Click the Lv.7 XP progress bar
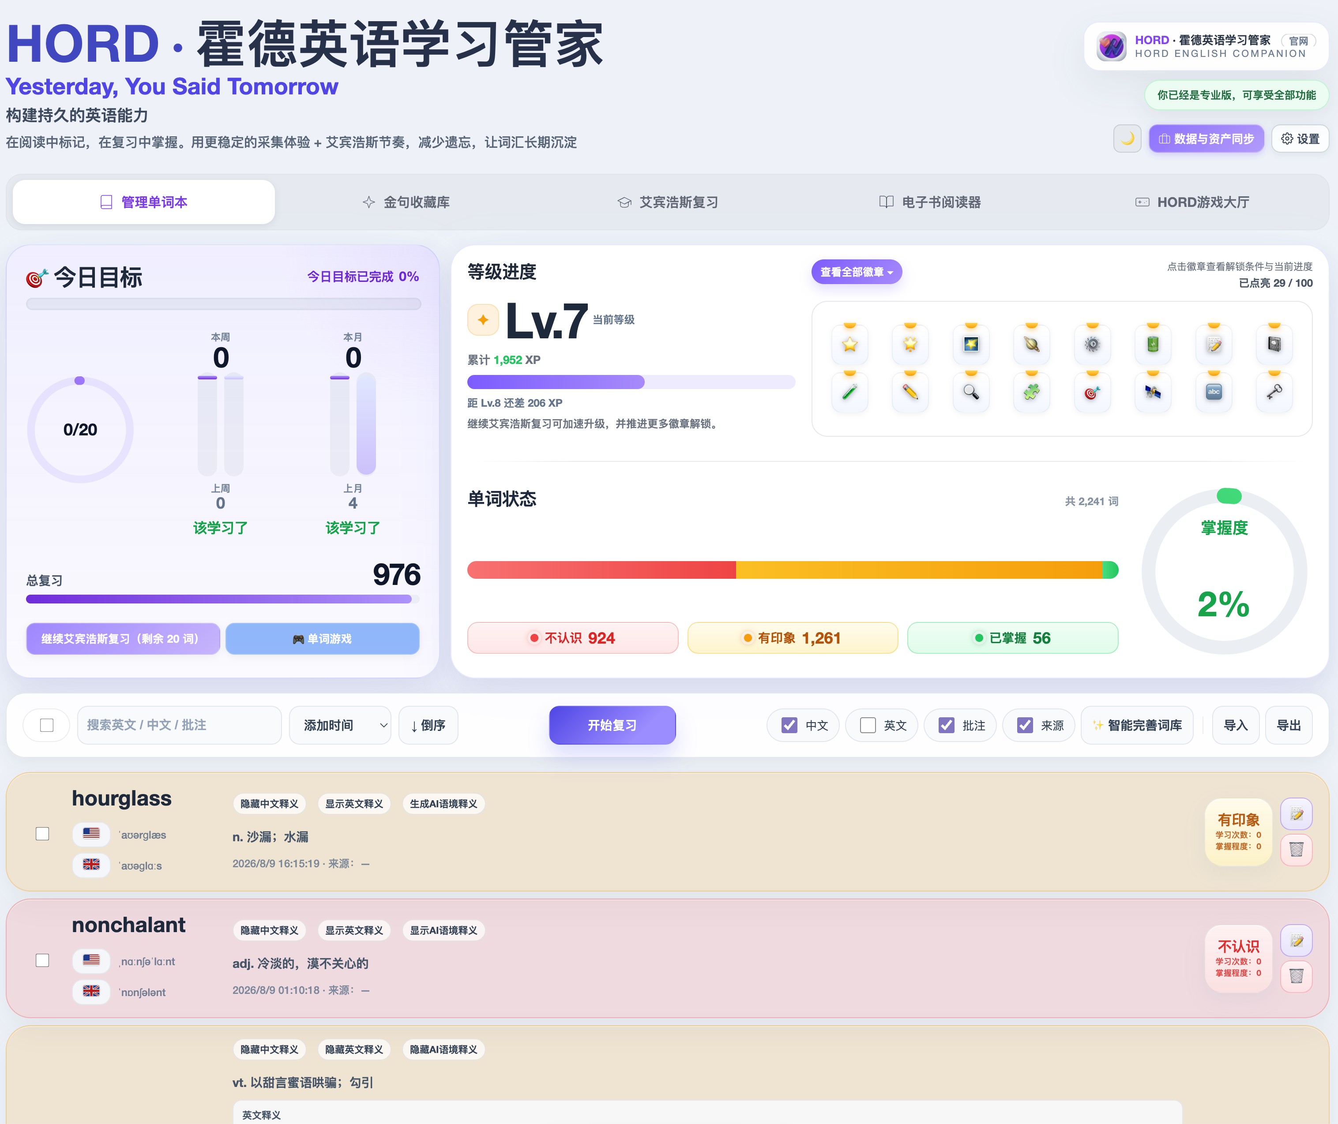This screenshot has height=1124, width=1338. pos(631,382)
